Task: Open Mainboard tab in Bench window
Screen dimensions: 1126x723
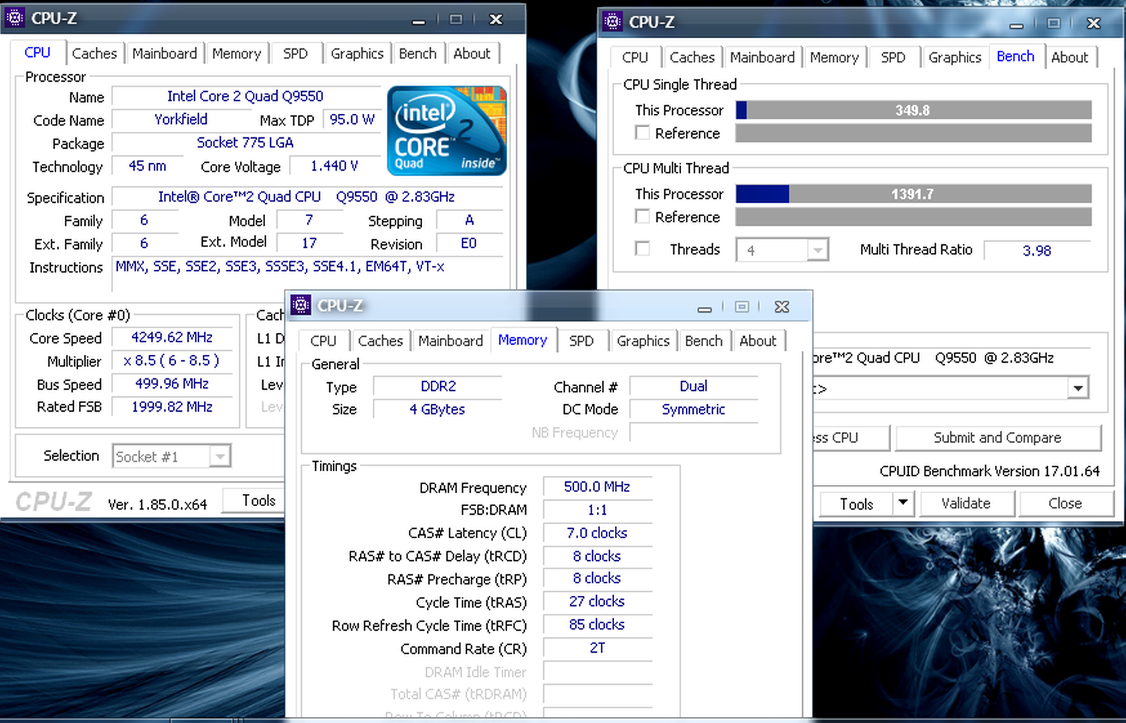Action: [763, 58]
